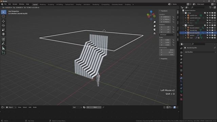Switch to the Geometry Nodes workspace tab
The width and height of the screenshot is (217, 122).
click(117, 4)
